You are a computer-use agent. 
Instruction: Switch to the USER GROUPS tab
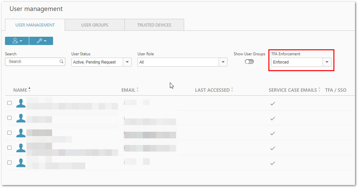click(95, 25)
